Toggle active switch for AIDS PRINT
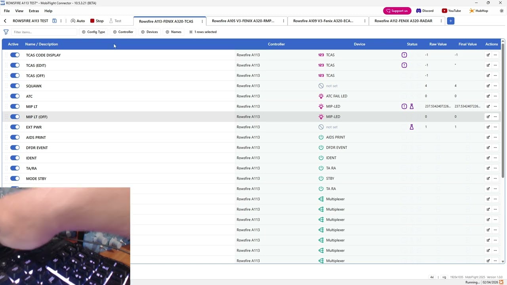The width and height of the screenshot is (507, 285). click(x=15, y=137)
